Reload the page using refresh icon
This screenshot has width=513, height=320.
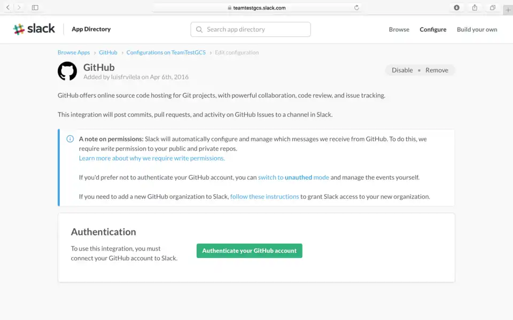(356, 7)
